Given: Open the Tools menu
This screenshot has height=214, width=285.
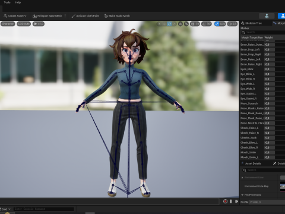Looking at the screenshot, I should 7,2.
